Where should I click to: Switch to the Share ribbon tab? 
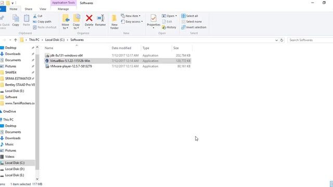point(29,9)
